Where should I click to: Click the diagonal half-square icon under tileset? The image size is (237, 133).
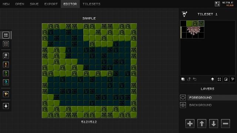[226, 79]
